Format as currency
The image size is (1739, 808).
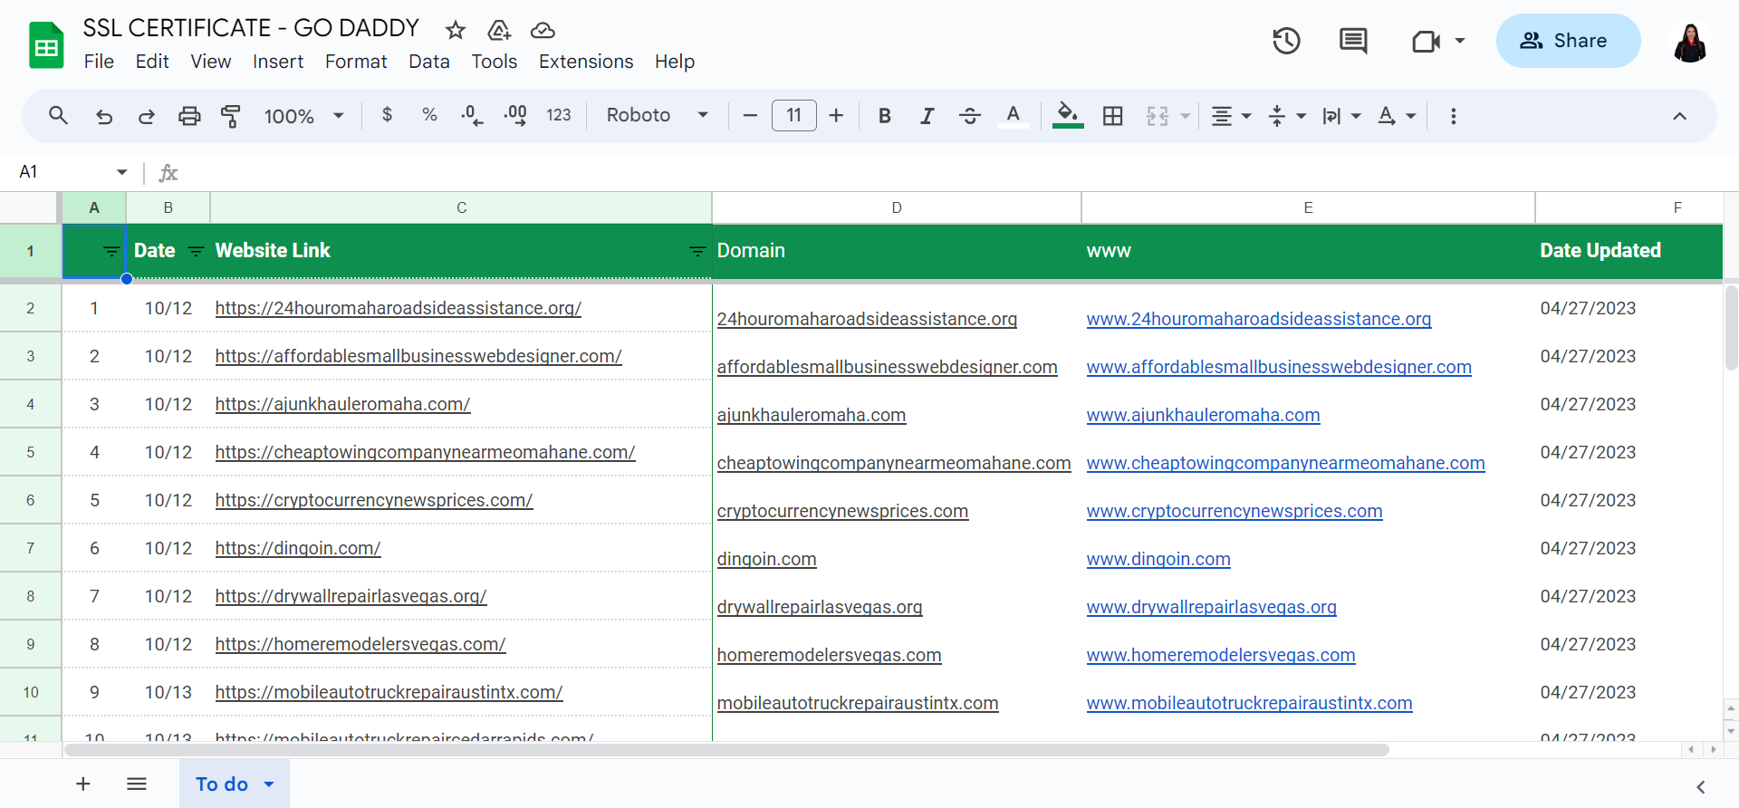click(x=388, y=115)
